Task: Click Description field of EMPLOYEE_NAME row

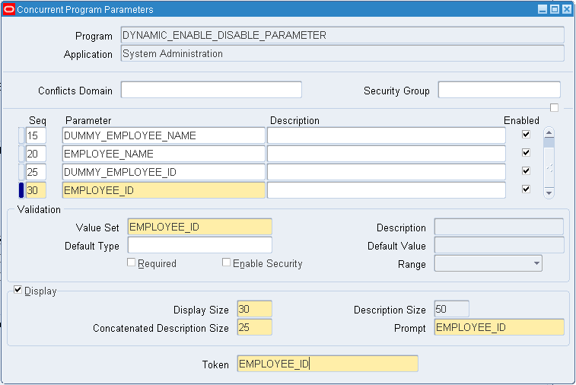Action: click(x=387, y=154)
